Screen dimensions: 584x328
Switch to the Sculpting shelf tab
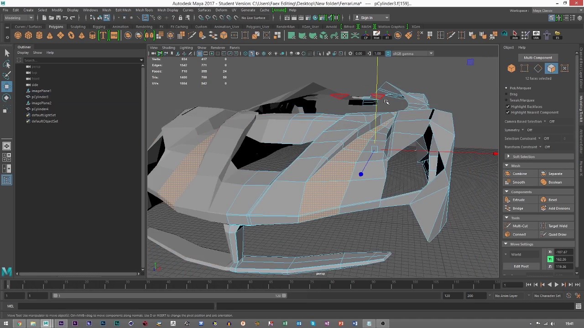(78, 26)
